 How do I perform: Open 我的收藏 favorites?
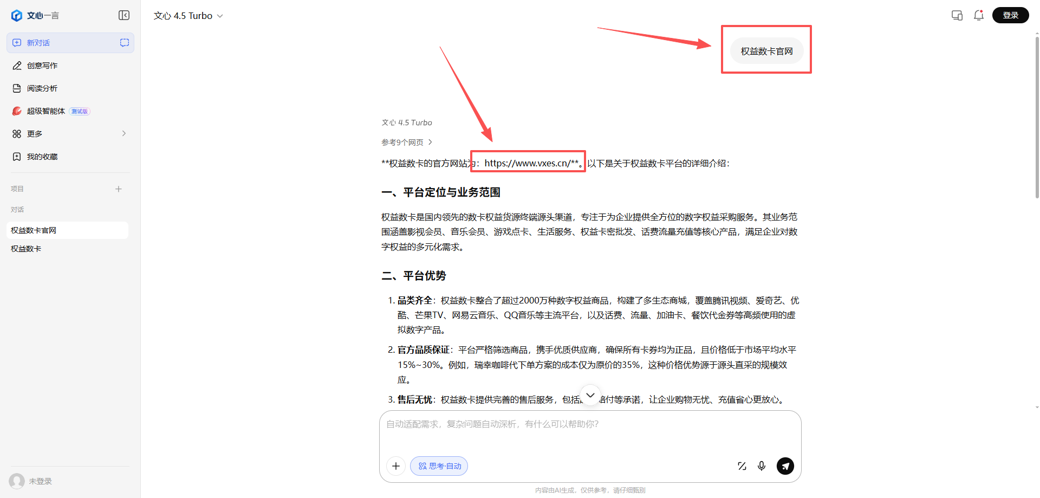coord(42,156)
